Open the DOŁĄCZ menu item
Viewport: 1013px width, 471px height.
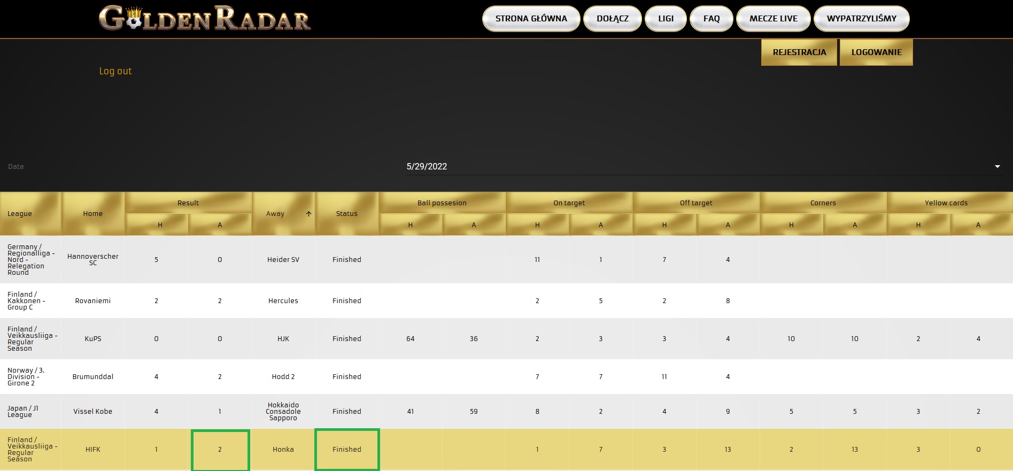613,19
